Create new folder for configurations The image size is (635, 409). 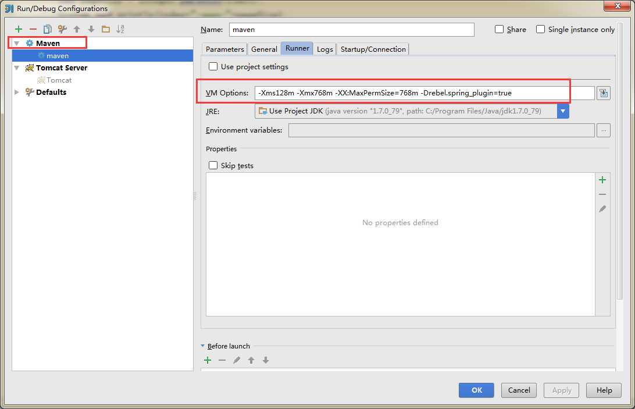pos(106,29)
